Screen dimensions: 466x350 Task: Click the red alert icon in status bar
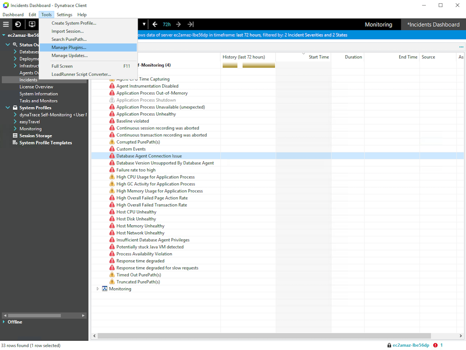pyautogui.click(x=435, y=345)
